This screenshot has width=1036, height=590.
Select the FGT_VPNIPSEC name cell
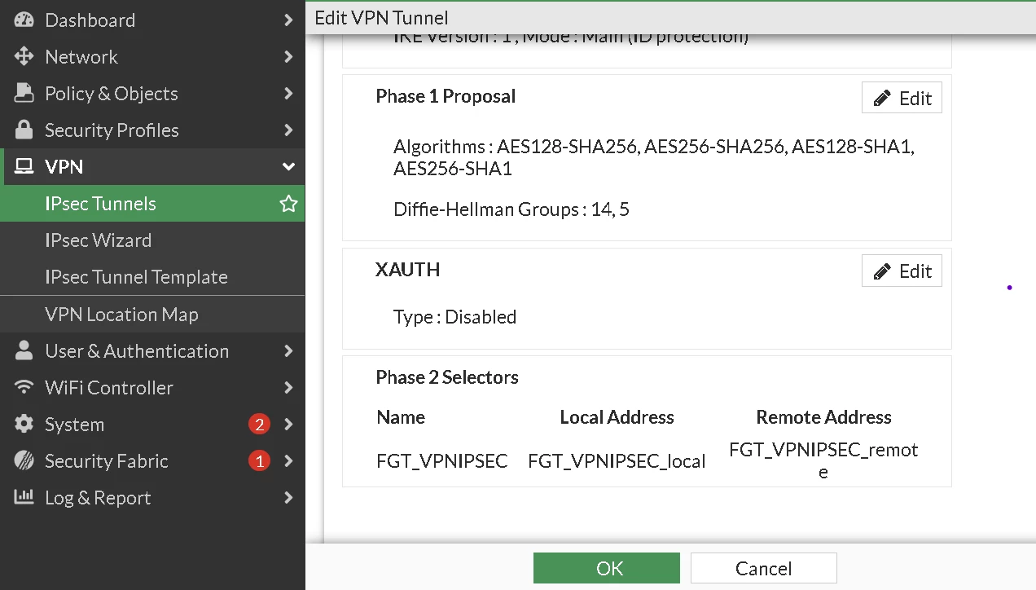click(442, 461)
